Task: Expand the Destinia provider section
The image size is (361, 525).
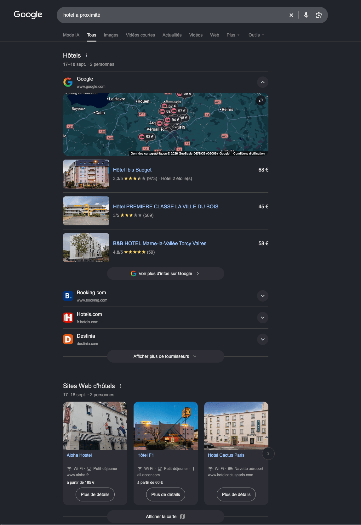Action: pyautogui.click(x=263, y=339)
